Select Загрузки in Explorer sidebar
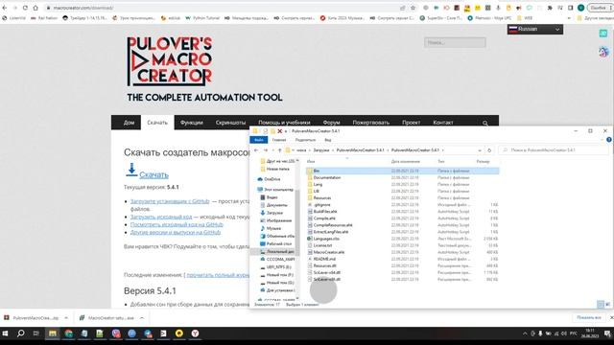Image resolution: width=614 pixels, height=345 pixels. [x=274, y=213]
